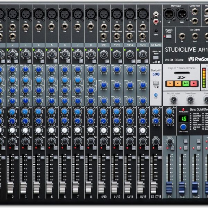Screen dimensions: 208x208
Task: Push the orange previous track button
Action: point(170,84)
